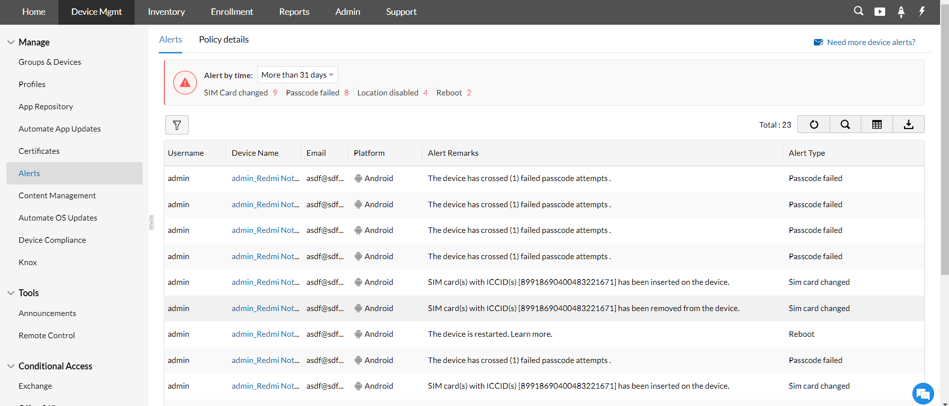Image resolution: width=949 pixels, height=406 pixels.
Task: Open Device Compliance in sidebar
Action: 52,240
